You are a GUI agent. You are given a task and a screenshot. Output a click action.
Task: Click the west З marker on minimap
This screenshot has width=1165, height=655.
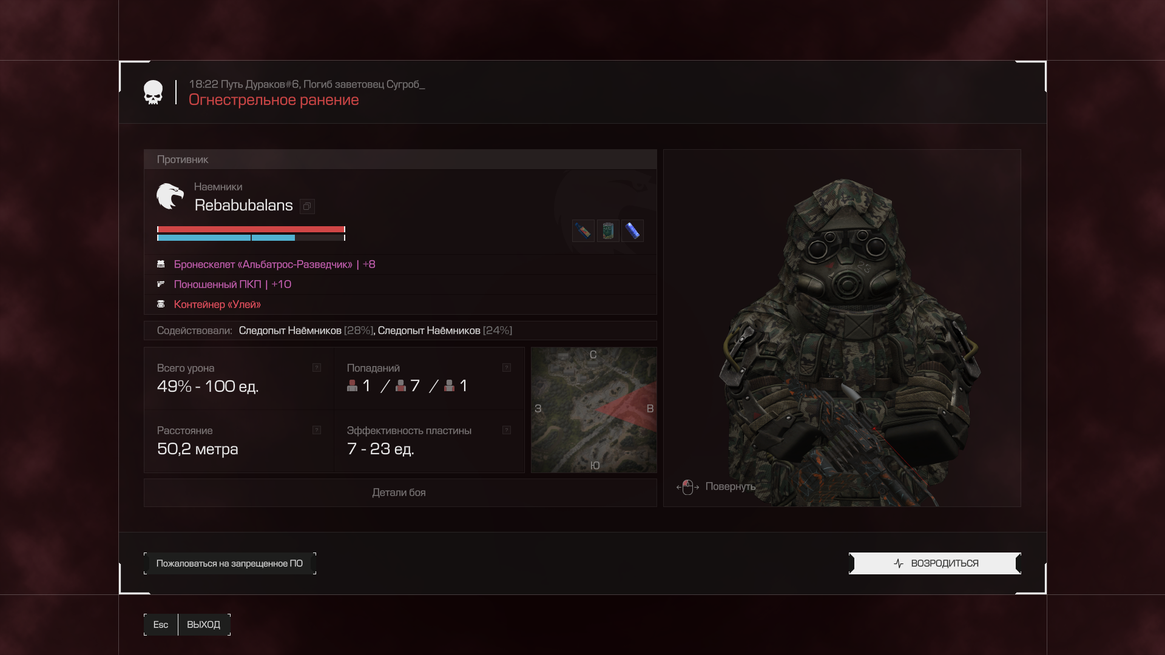coord(538,409)
